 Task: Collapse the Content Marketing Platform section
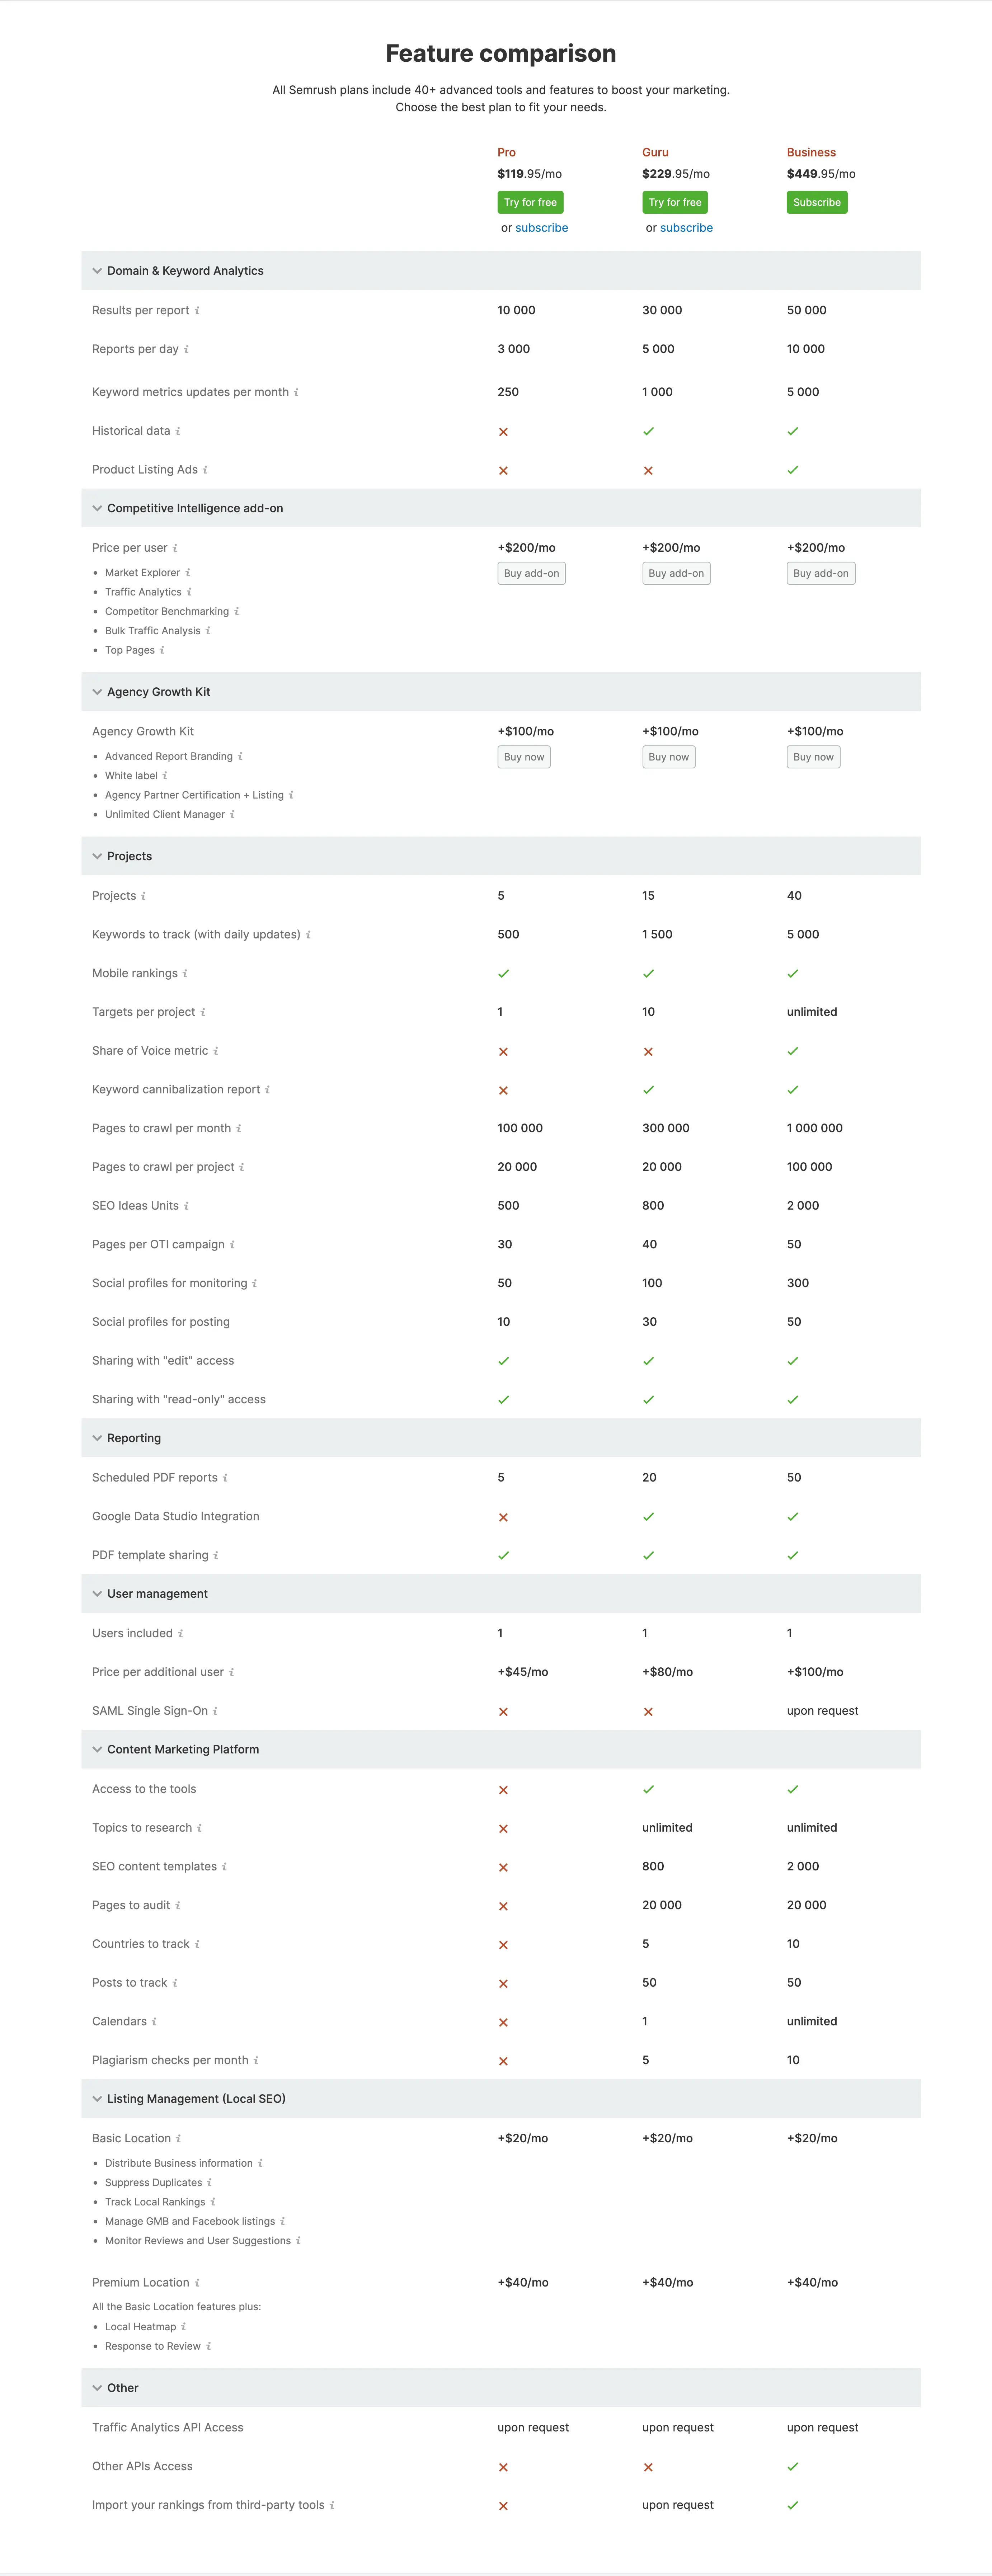click(x=97, y=1749)
